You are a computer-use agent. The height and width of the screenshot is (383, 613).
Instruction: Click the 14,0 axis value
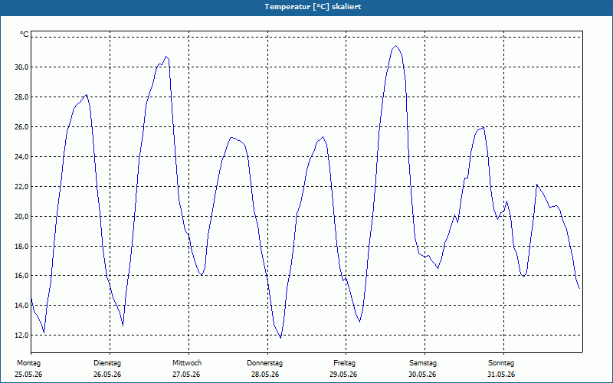point(21,305)
